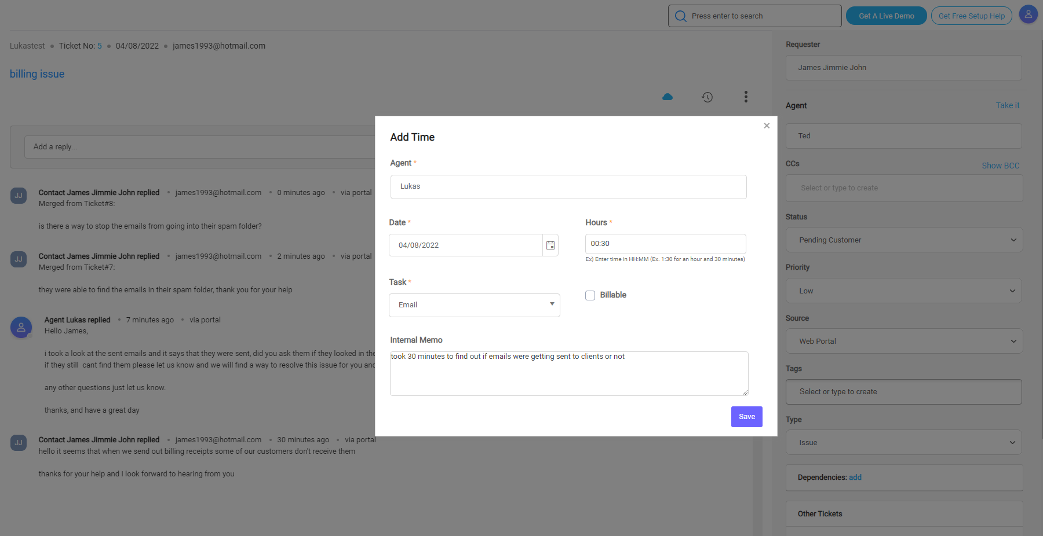
Task: Click the hours format hint text
Action: [665, 259]
